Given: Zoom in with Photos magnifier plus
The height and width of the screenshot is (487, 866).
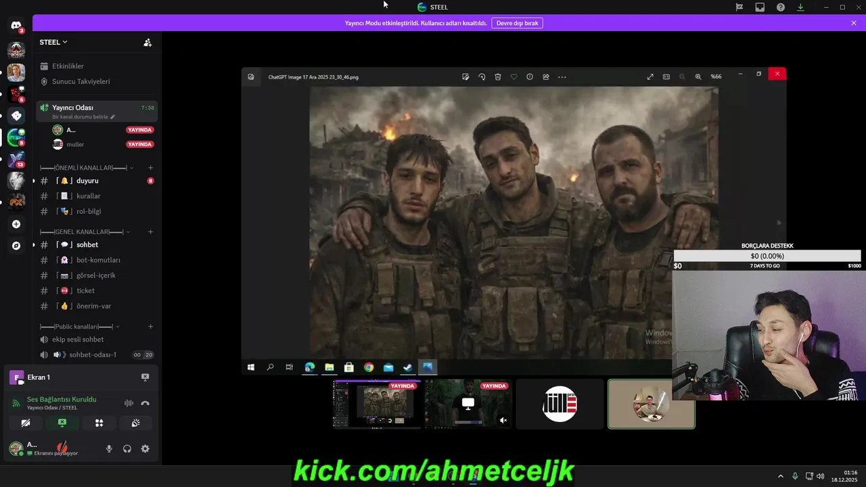Looking at the screenshot, I should click(698, 77).
